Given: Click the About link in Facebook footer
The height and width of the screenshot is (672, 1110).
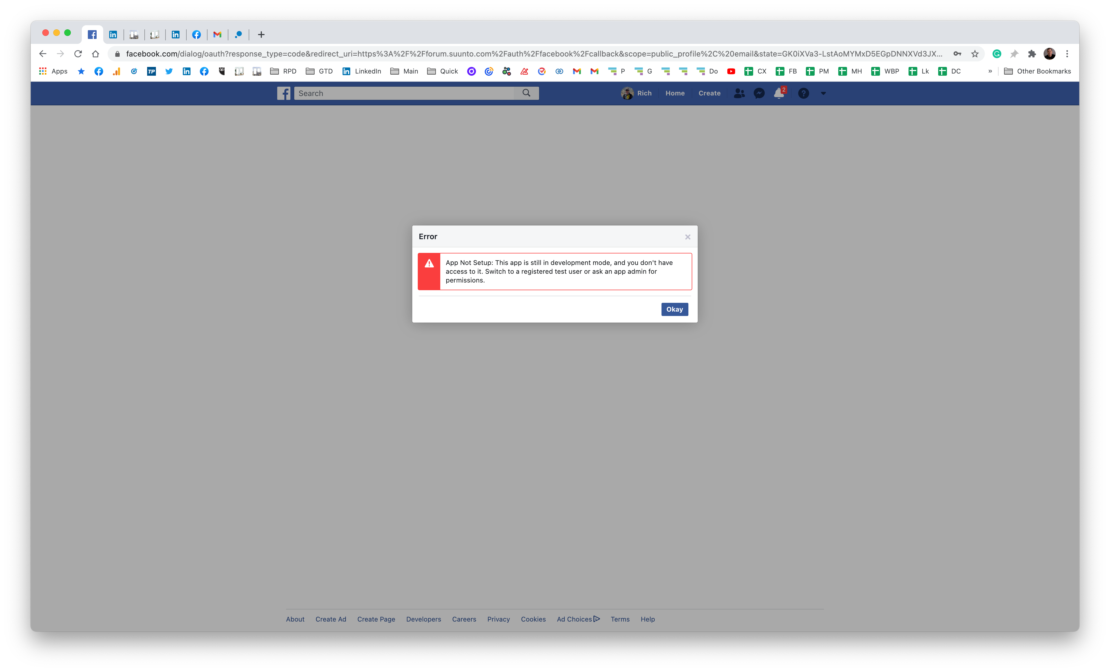Looking at the screenshot, I should (295, 619).
